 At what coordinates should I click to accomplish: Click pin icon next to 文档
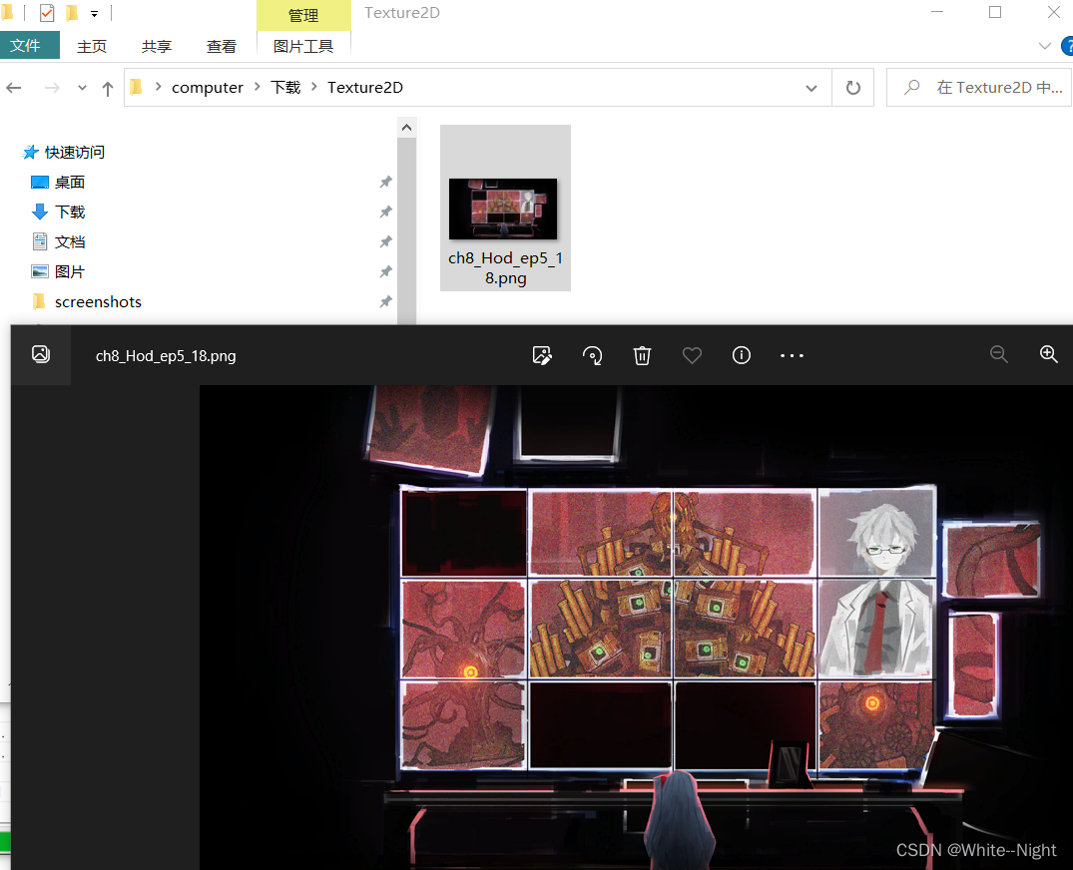tap(386, 242)
